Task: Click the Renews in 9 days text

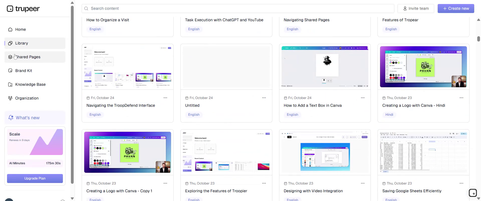Action: pyautogui.click(x=20, y=140)
